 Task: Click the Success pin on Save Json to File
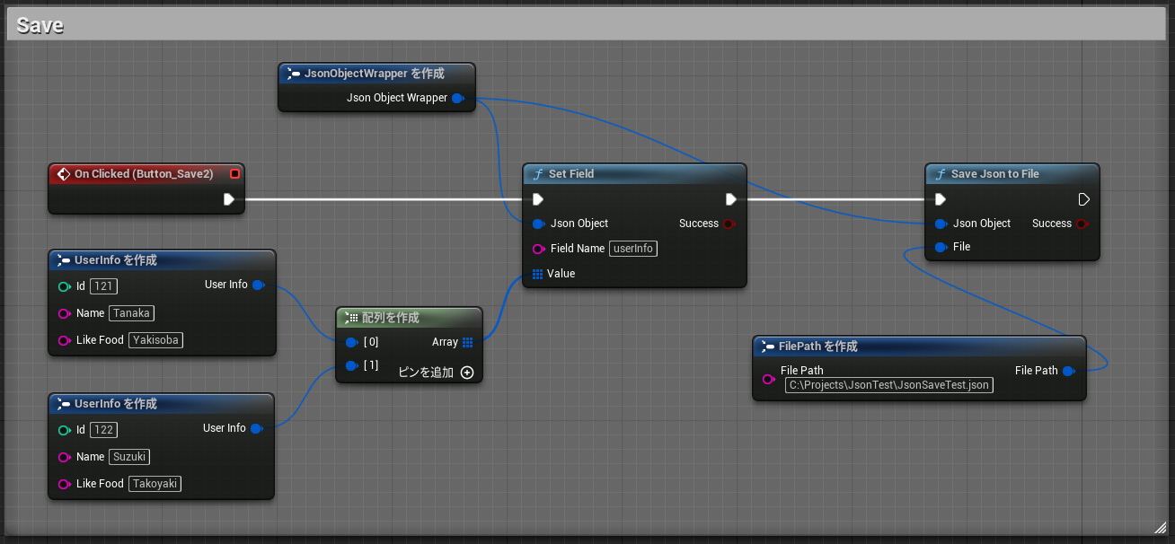1082,224
